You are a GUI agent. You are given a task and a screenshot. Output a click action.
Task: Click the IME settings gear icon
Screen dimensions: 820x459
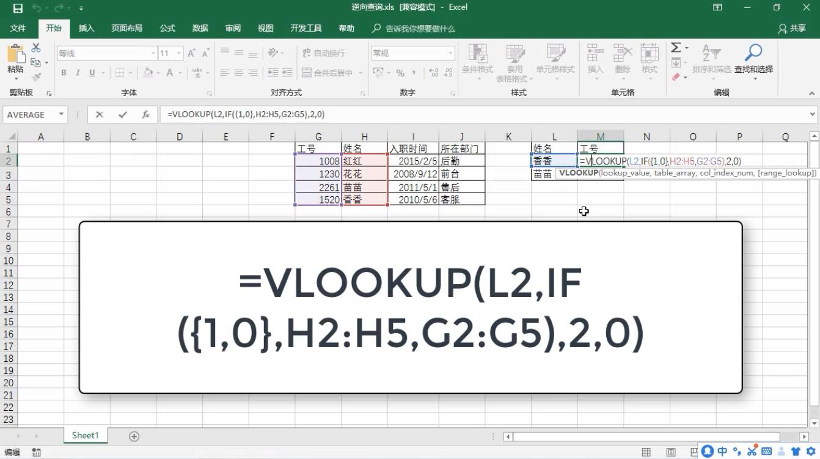pos(810,452)
